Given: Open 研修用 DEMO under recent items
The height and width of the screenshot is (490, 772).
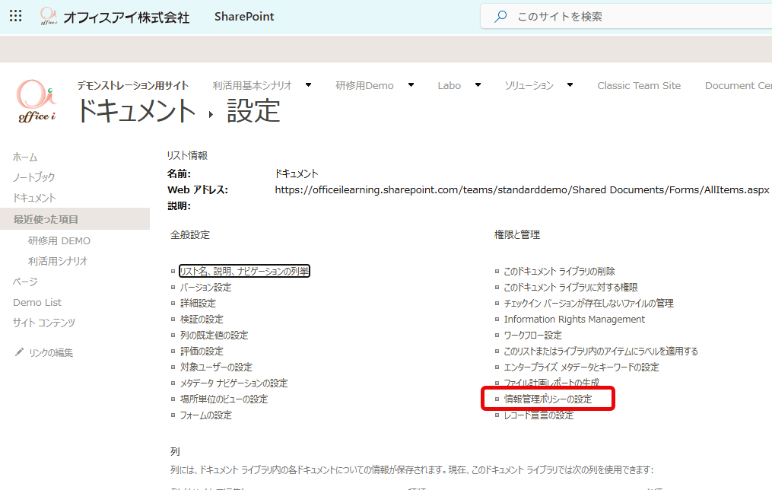Looking at the screenshot, I should click(x=59, y=240).
